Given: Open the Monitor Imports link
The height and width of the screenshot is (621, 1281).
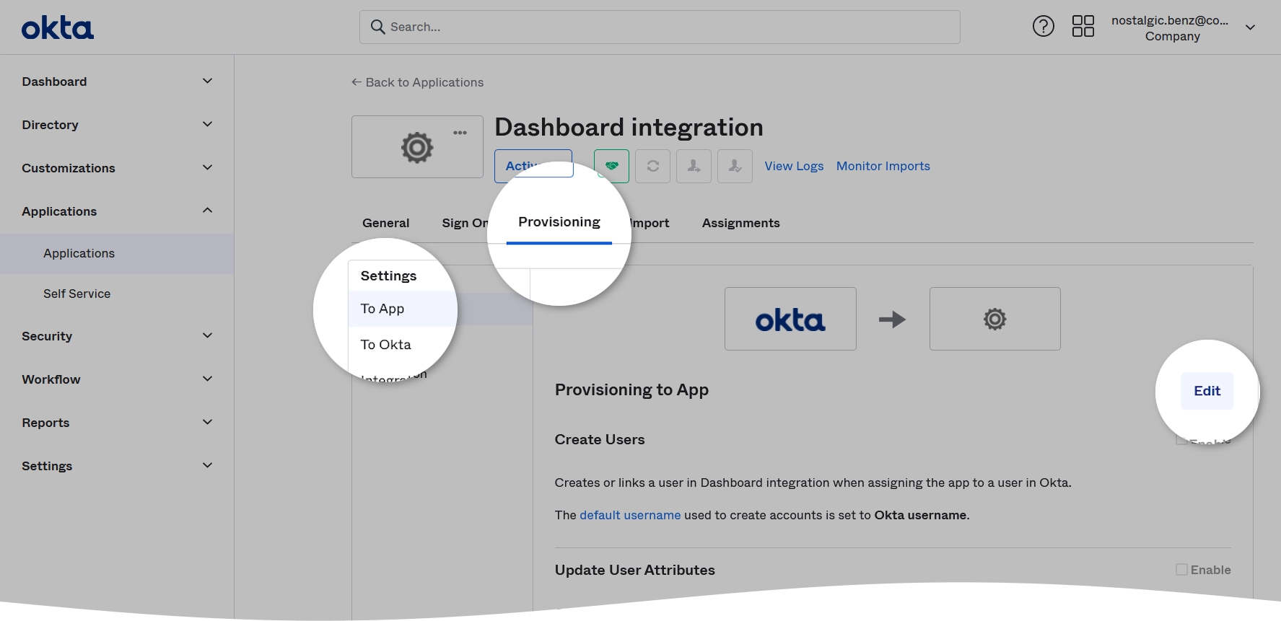Looking at the screenshot, I should click(883, 166).
